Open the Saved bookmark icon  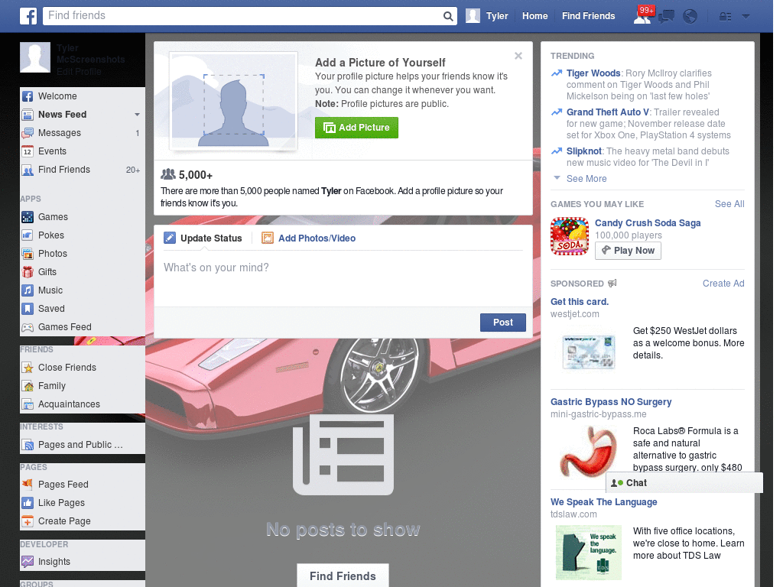(x=28, y=309)
